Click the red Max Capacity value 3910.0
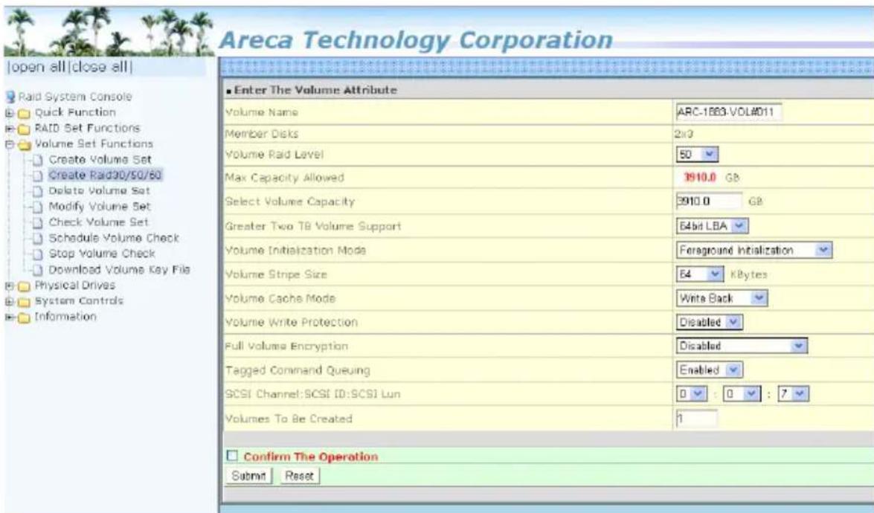The width and height of the screenshot is (874, 513). pyautogui.click(x=699, y=178)
